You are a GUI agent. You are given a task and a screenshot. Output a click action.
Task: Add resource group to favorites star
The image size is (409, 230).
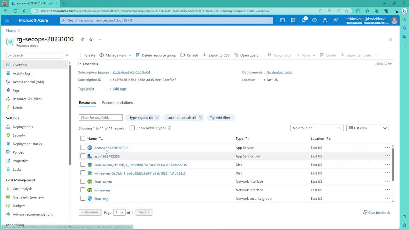[91, 39]
